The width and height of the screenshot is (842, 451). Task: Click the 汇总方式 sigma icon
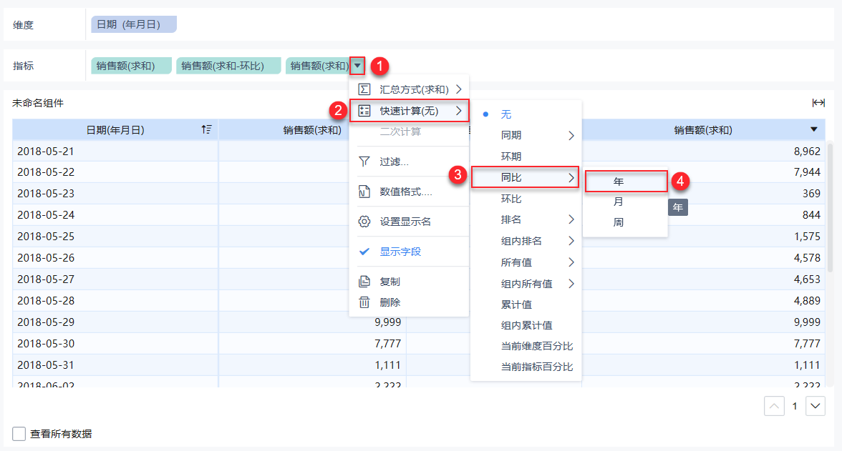(364, 89)
